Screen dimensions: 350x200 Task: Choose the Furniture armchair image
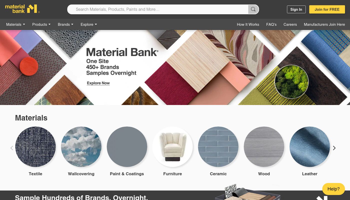pos(172,147)
